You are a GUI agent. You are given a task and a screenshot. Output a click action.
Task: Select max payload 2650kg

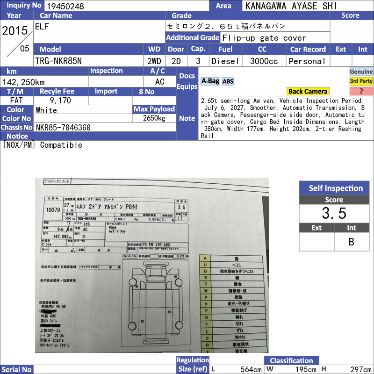154,118
